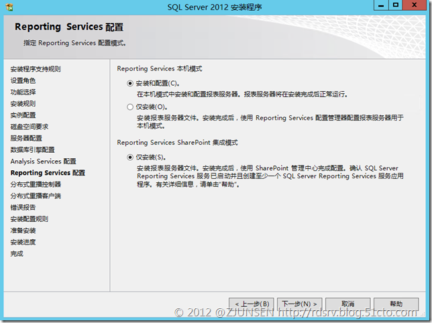Viewport: 432px width, 323px height.
Task: Click the 下一步(N) next button
Action: pyautogui.click(x=299, y=304)
